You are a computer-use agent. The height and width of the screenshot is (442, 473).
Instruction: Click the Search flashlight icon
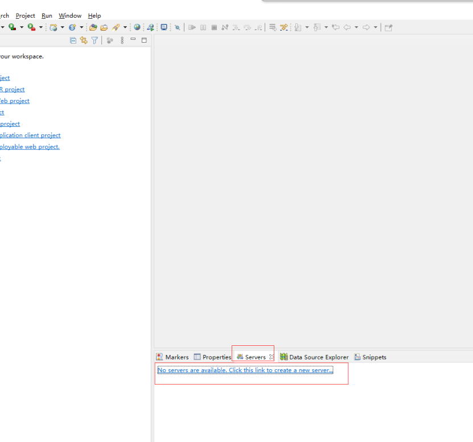(116, 27)
